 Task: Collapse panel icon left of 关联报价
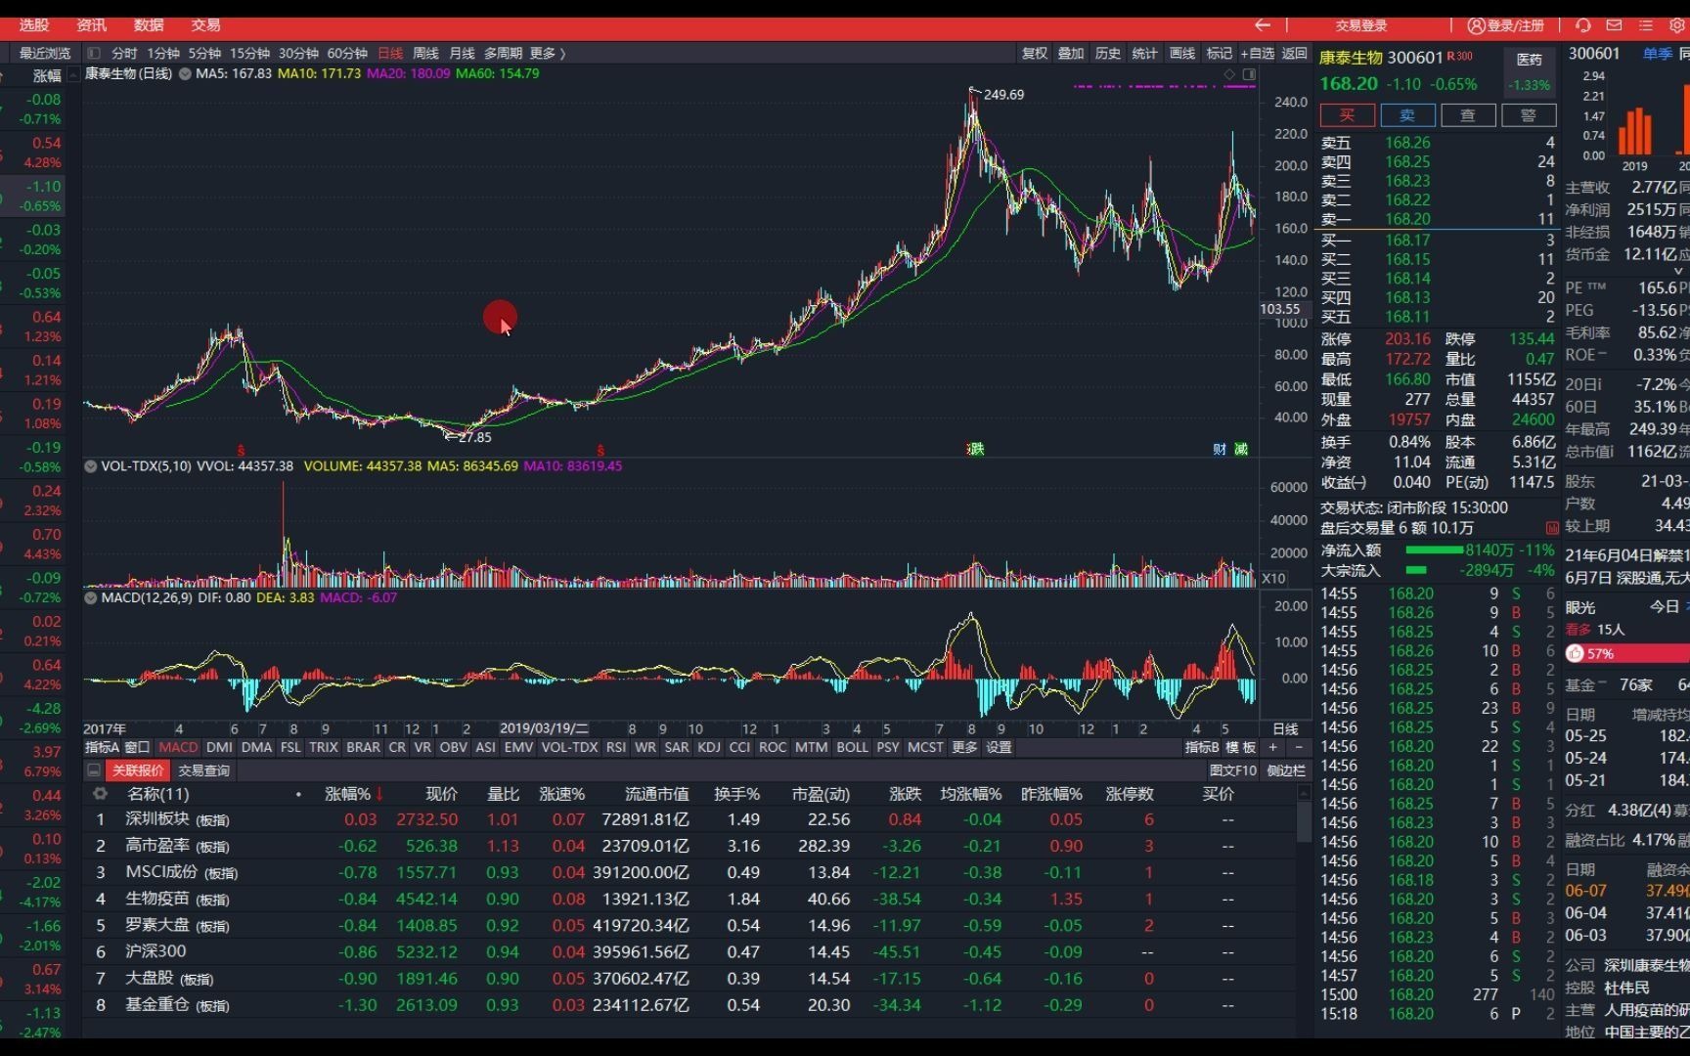(x=94, y=770)
